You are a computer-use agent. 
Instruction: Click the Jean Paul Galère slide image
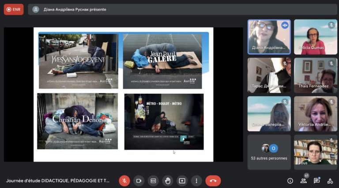162,61
